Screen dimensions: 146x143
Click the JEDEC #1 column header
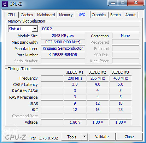tap(75, 72)
